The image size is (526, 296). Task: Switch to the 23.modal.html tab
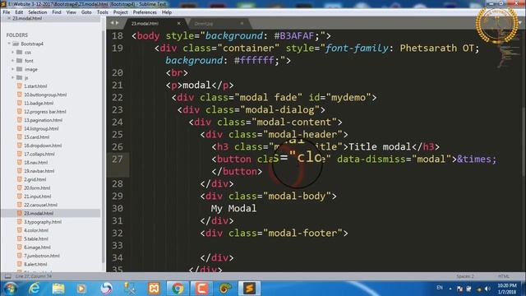point(145,24)
